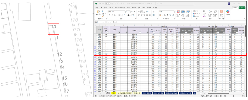Screen dimensions: 248x100
Task: Select the 페이지 레이아웃 ribbon tab
Action: pos(120,8)
